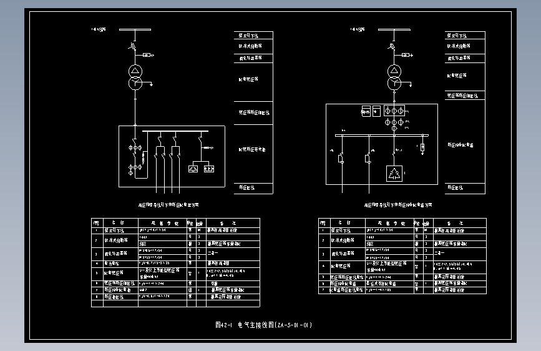Click the left meter box in the left cabinet
This screenshot has width=541, height=351.
193,169
